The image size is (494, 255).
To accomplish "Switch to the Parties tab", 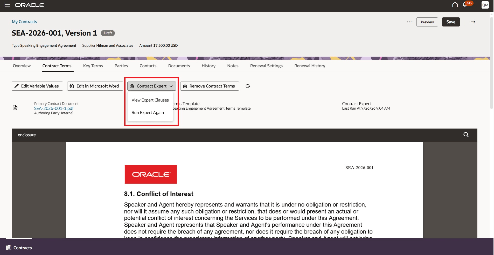I will pyautogui.click(x=121, y=66).
